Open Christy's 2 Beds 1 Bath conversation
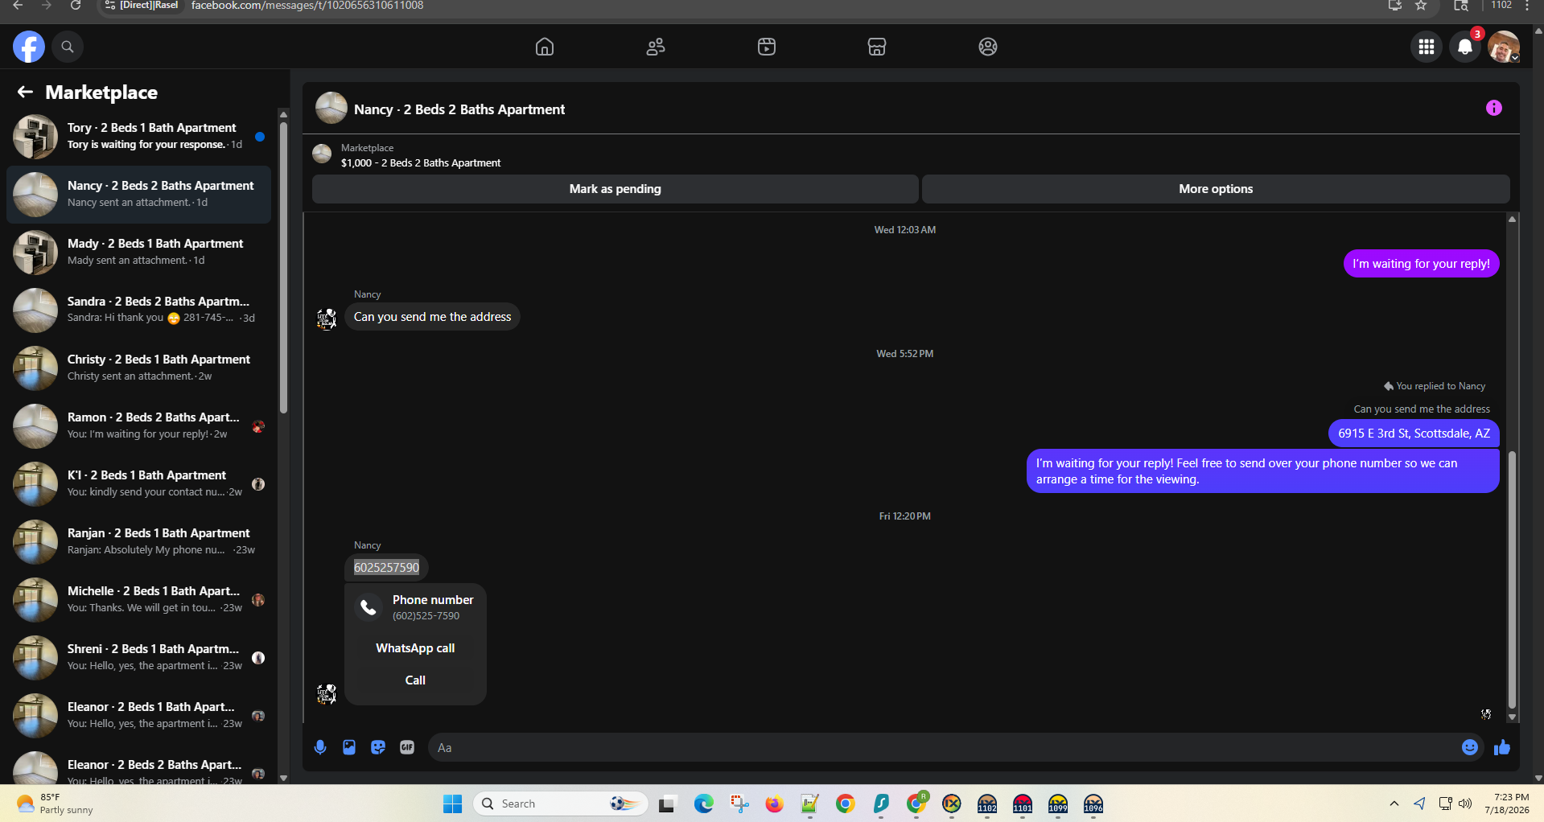Image resolution: width=1544 pixels, height=822 pixels. pos(138,368)
